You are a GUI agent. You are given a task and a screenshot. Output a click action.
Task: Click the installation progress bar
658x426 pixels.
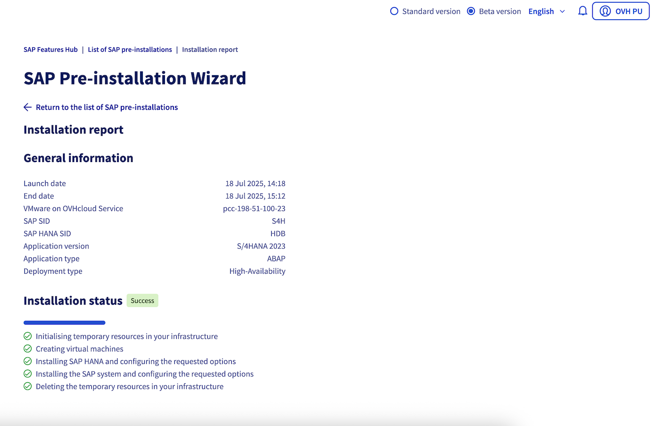coord(64,323)
